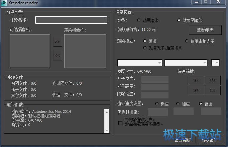Click the 提交渲染 submit button

(210, 140)
